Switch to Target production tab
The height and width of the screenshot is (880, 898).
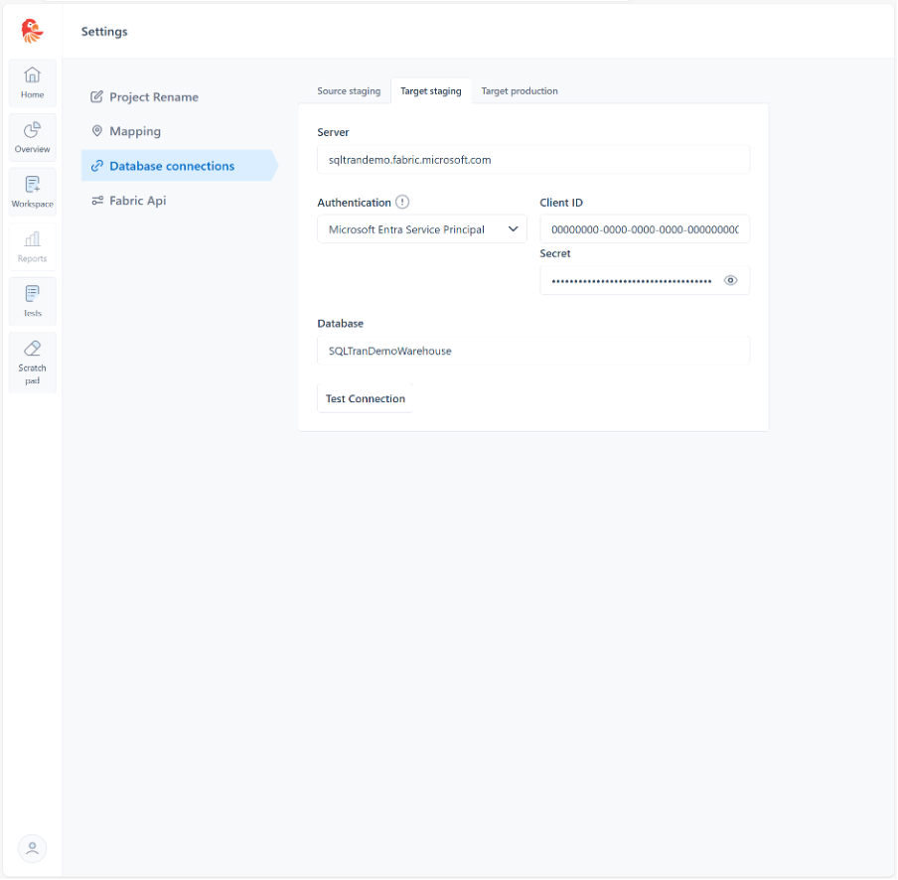click(x=520, y=91)
